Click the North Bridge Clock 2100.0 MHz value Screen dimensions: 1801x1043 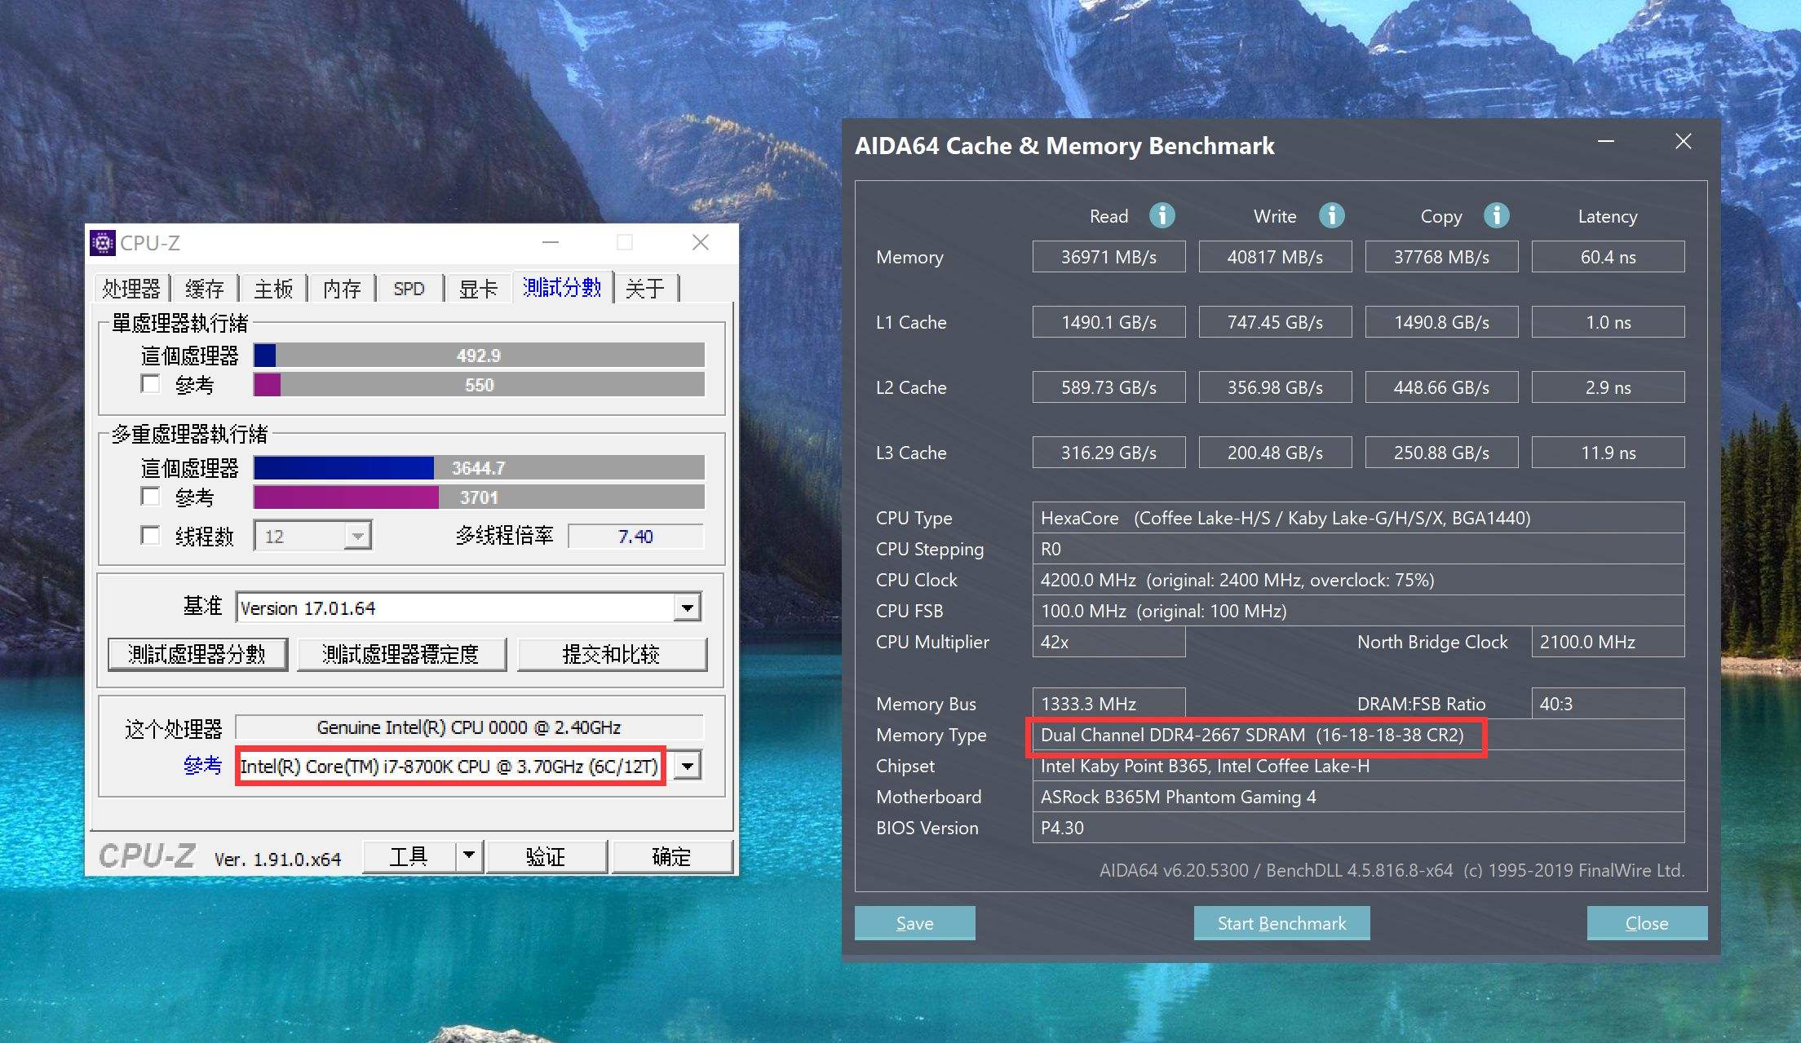pos(1608,642)
